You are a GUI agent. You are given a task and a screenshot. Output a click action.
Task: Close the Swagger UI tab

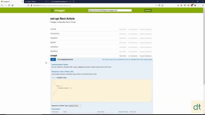[x=22, y=2]
